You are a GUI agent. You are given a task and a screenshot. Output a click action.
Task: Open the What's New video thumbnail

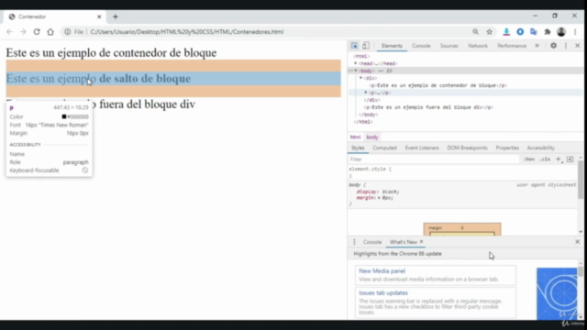point(557,293)
